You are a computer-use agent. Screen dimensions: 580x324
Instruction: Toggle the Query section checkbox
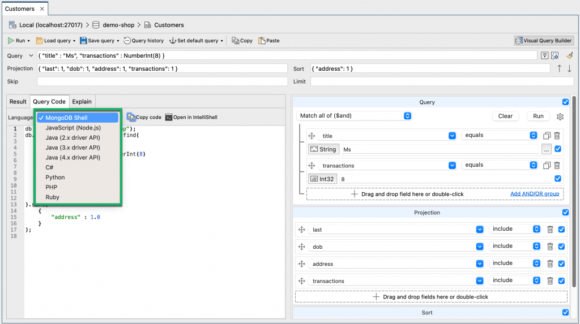(565, 102)
